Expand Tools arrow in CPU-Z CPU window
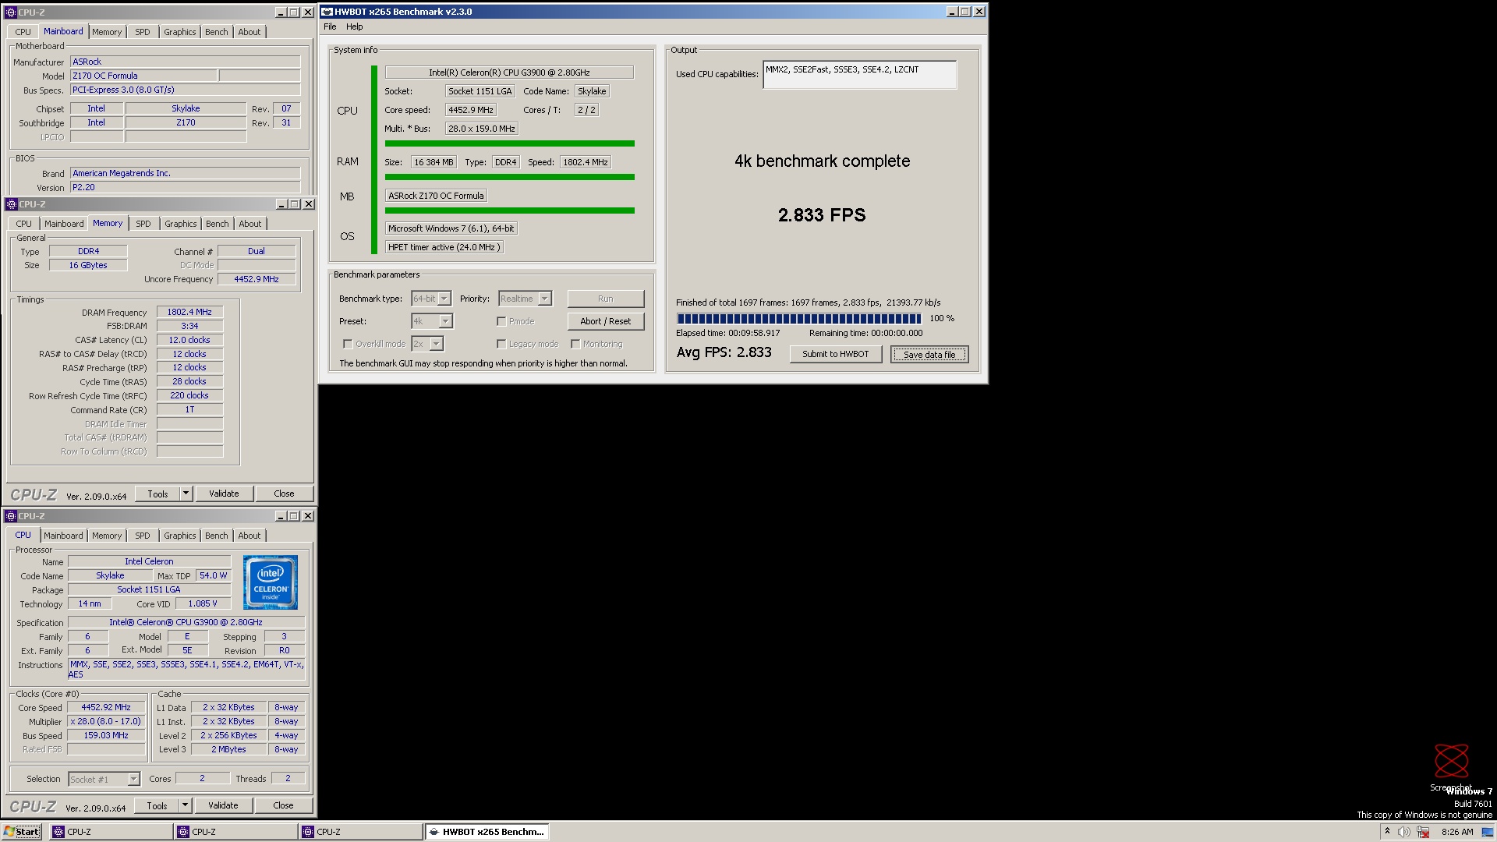Image resolution: width=1497 pixels, height=842 pixels. pyautogui.click(x=185, y=805)
